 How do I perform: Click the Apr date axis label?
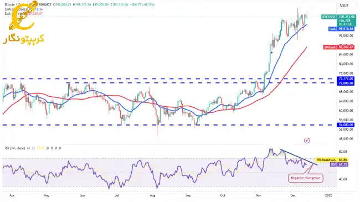12,195
